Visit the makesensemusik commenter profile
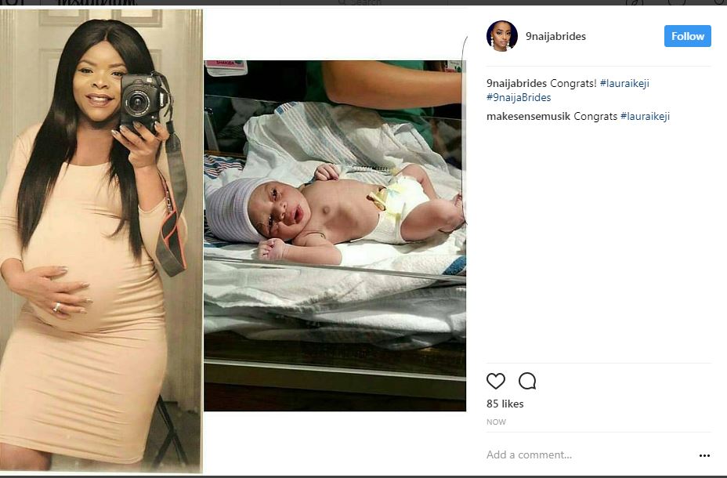Screen dimensions: 727x478 point(528,117)
